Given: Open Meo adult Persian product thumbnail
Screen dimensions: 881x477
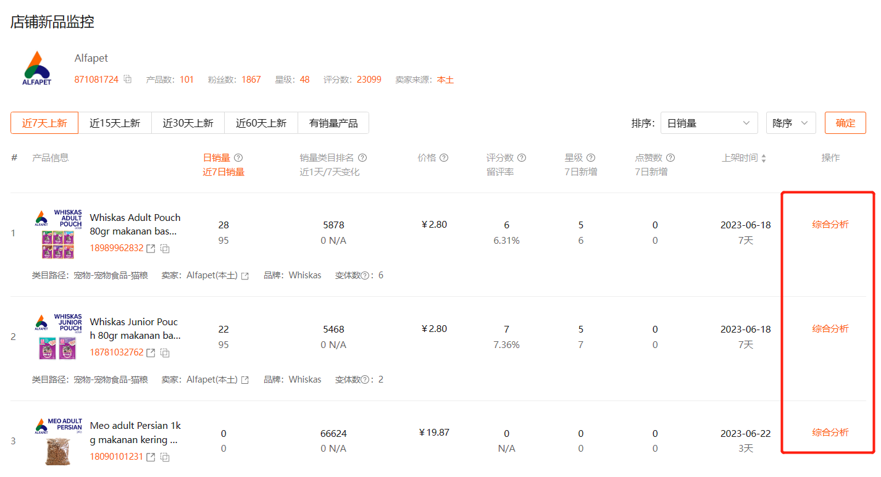Looking at the screenshot, I should (58, 441).
